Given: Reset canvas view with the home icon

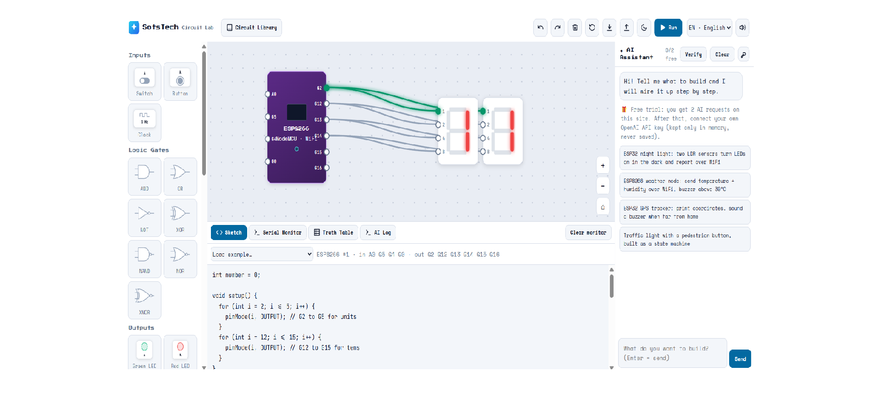Looking at the screenshot, I should point(603,207).
